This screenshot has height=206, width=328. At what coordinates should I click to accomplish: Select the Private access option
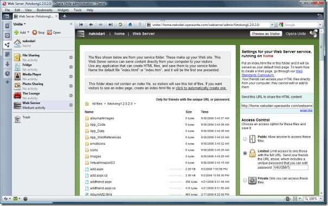(245, 181)
